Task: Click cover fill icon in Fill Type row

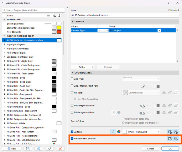Action: point(170,93)
